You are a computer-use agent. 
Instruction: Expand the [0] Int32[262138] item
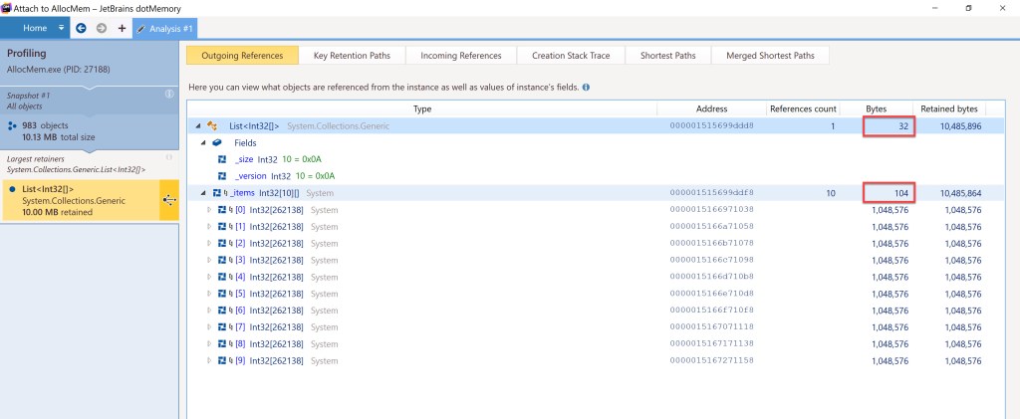(x=209, y=210)
